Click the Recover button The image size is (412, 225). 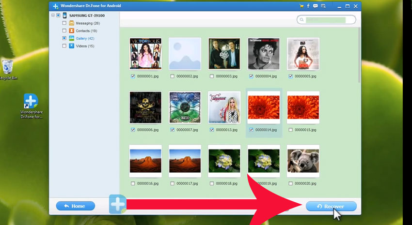point(331,207)
